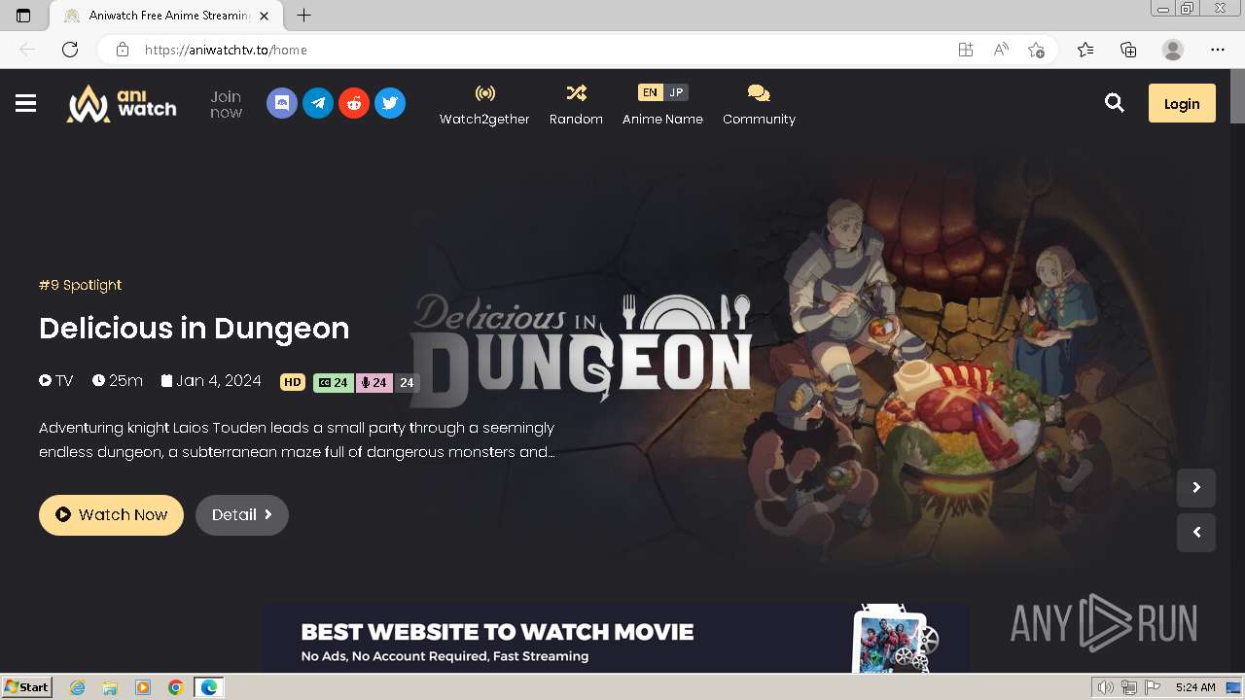This screenshot has height=700, width=1245.
Task: Click the total episodes 24 badge
Action: (x=407, y=382)
